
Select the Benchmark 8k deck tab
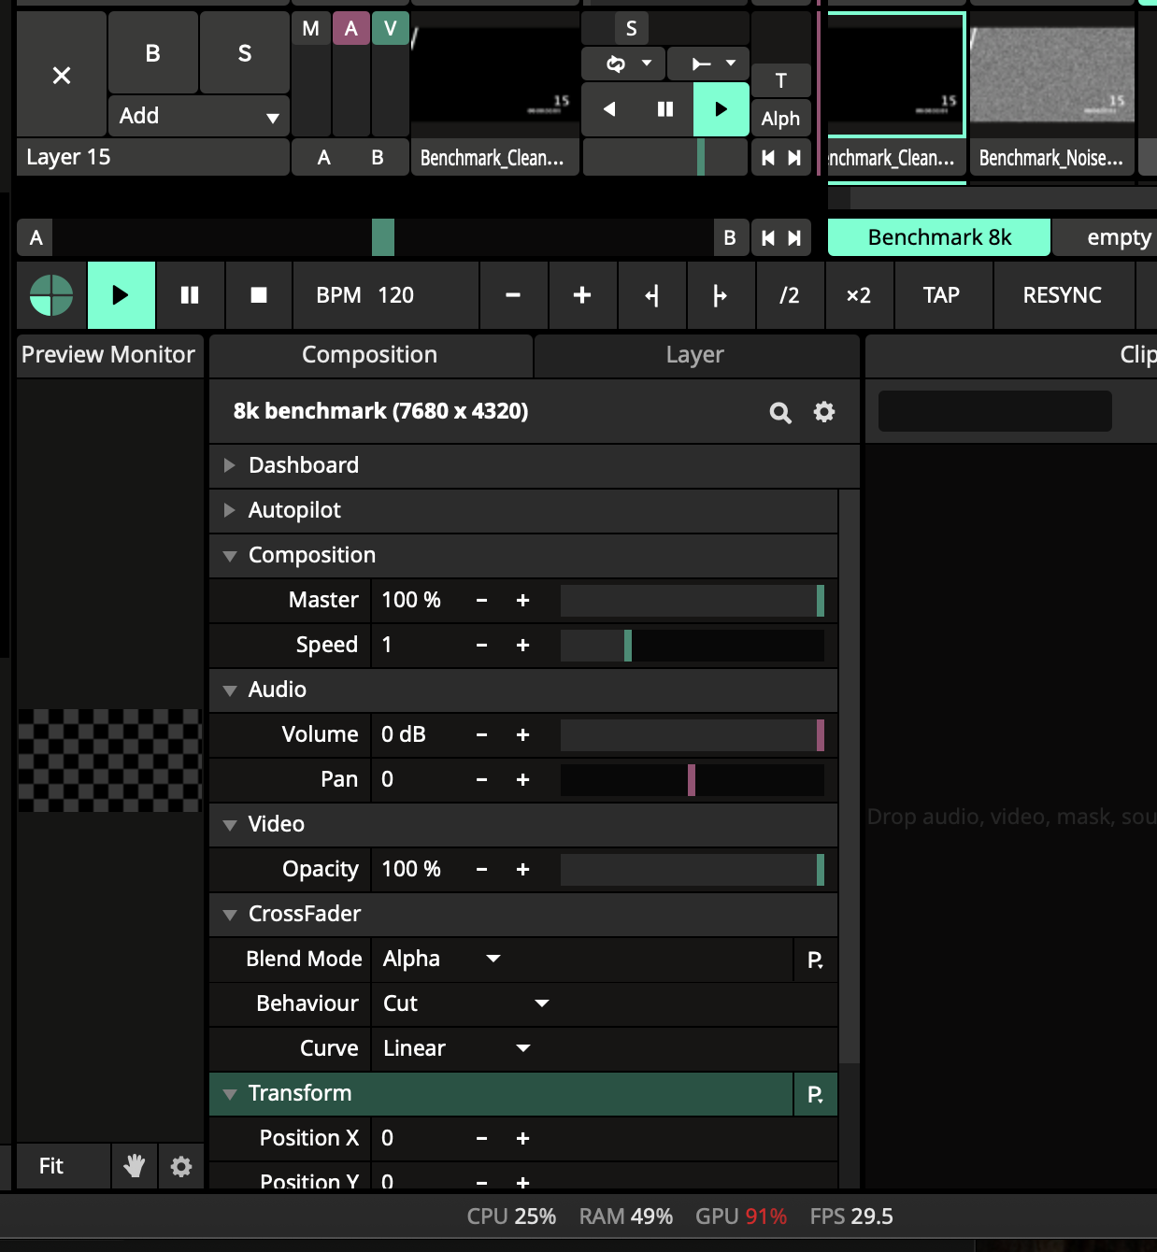(x=938, y=237)
